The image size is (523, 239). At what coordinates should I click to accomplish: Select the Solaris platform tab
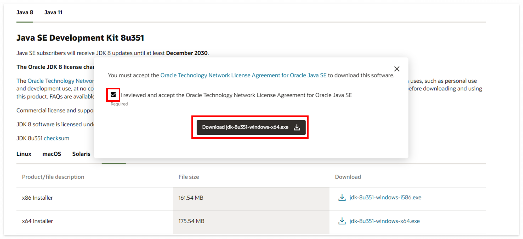81,154
